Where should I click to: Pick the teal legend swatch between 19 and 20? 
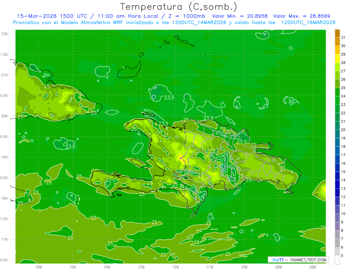[337, 134]
